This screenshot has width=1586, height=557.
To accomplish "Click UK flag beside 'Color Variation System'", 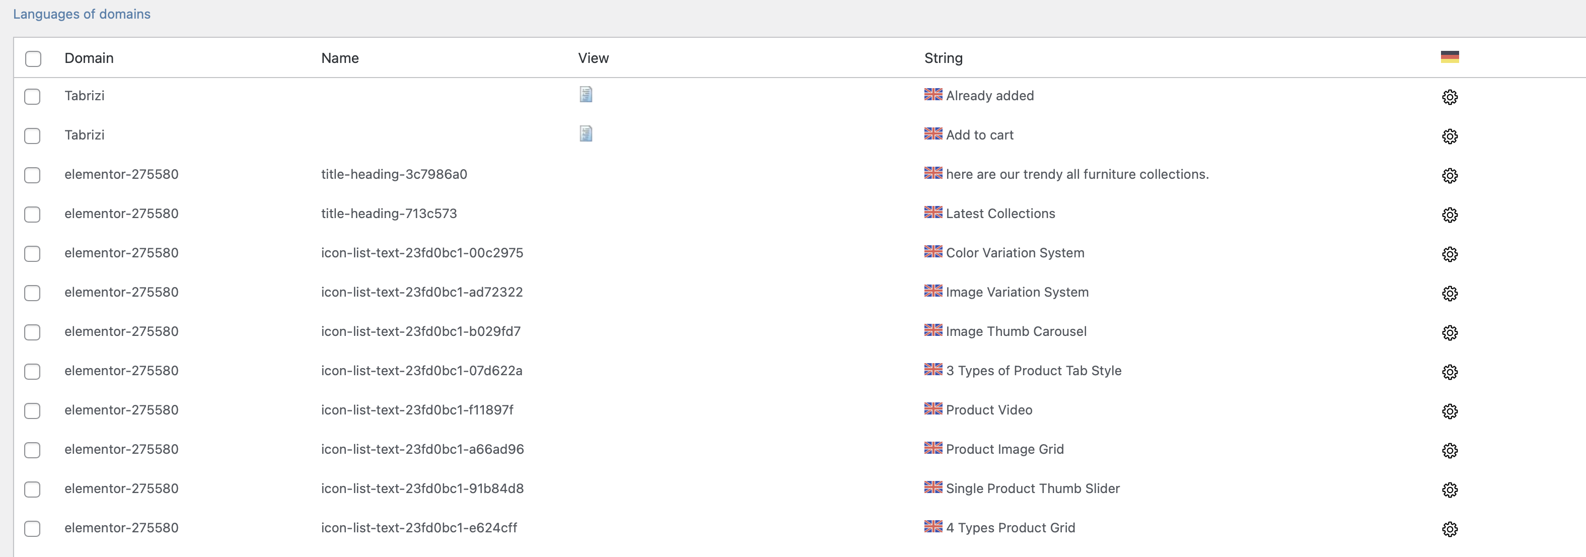I will pos(933,251).
